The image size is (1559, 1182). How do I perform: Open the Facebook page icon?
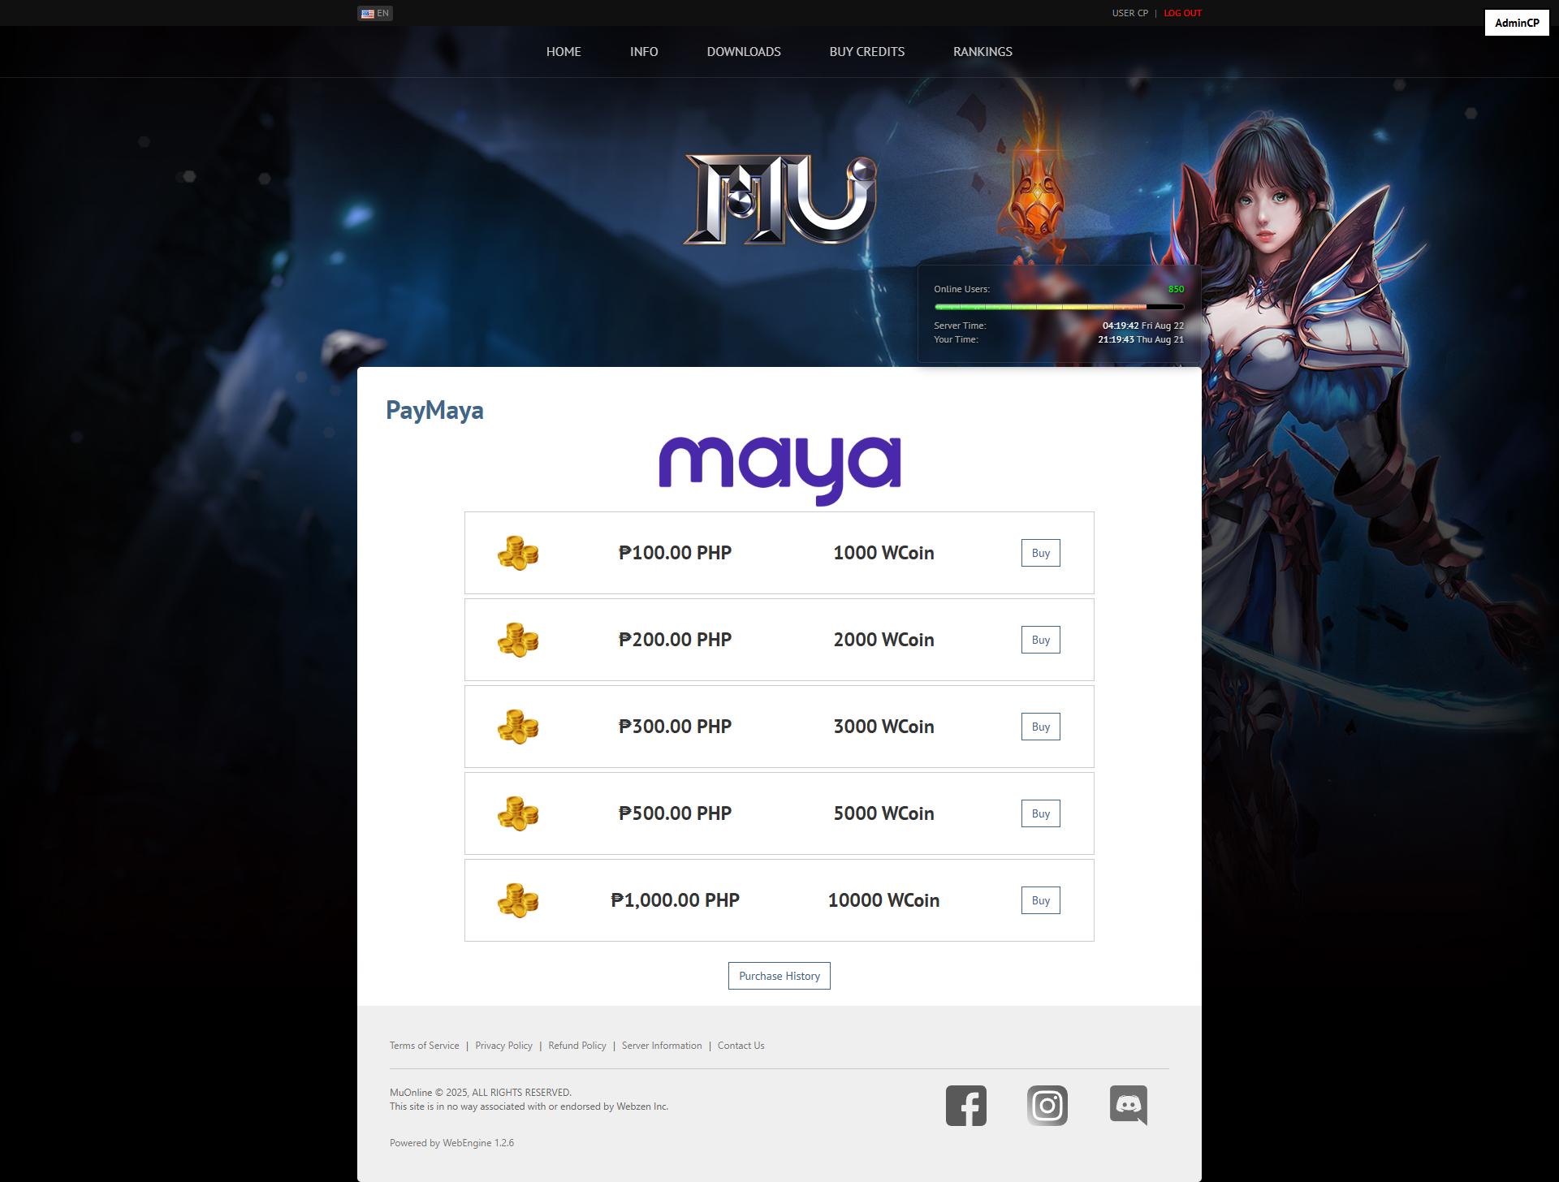click(965, 1105)
